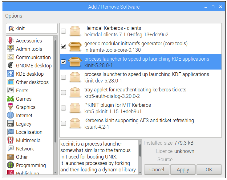Click the Localisation flag icon
Viewport: 227px width, 180px height.
click(x=10, y=132)
